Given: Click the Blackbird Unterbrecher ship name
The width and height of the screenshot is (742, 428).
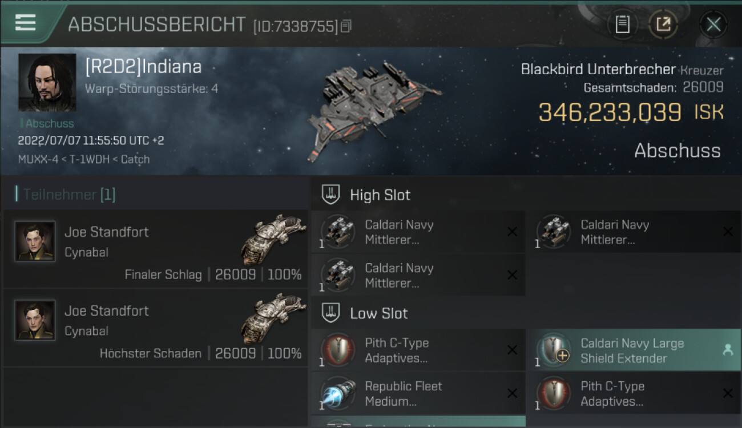Looking at the screenshot, I should pos(598,70).
